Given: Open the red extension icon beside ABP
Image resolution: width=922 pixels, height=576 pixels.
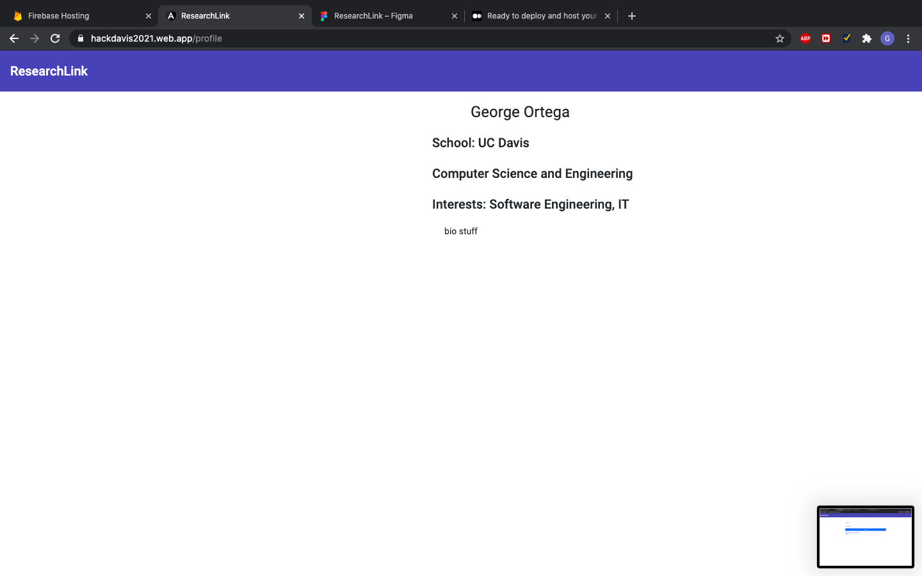Looking at the screenshot, I should (826, 38).
